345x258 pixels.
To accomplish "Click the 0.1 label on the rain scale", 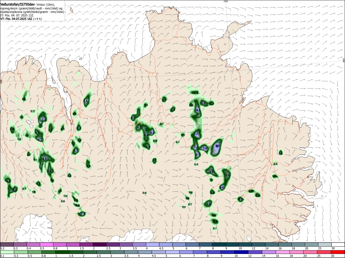I will (x=2, y=256).
